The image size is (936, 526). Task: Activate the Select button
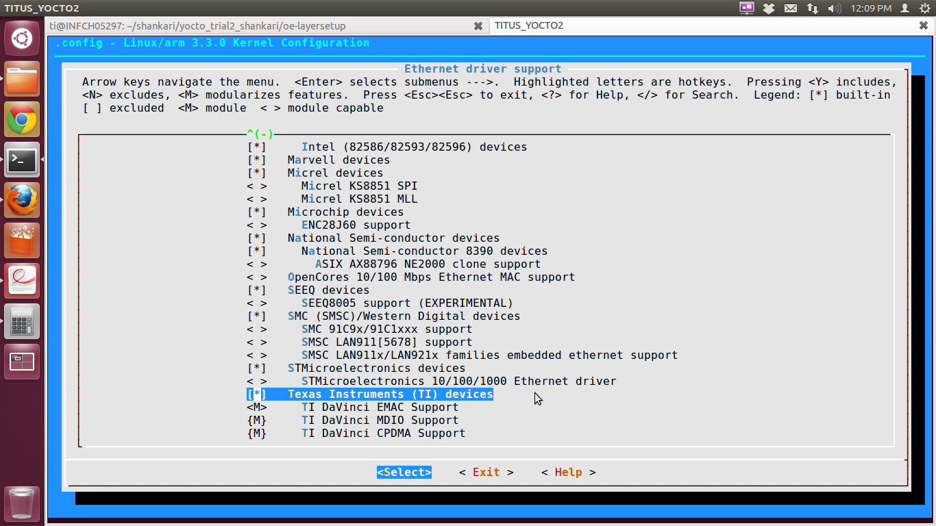pos(404,472)
